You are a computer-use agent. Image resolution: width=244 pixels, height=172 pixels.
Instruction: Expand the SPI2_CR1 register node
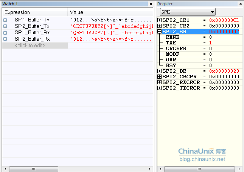click(x=160, y=20)
